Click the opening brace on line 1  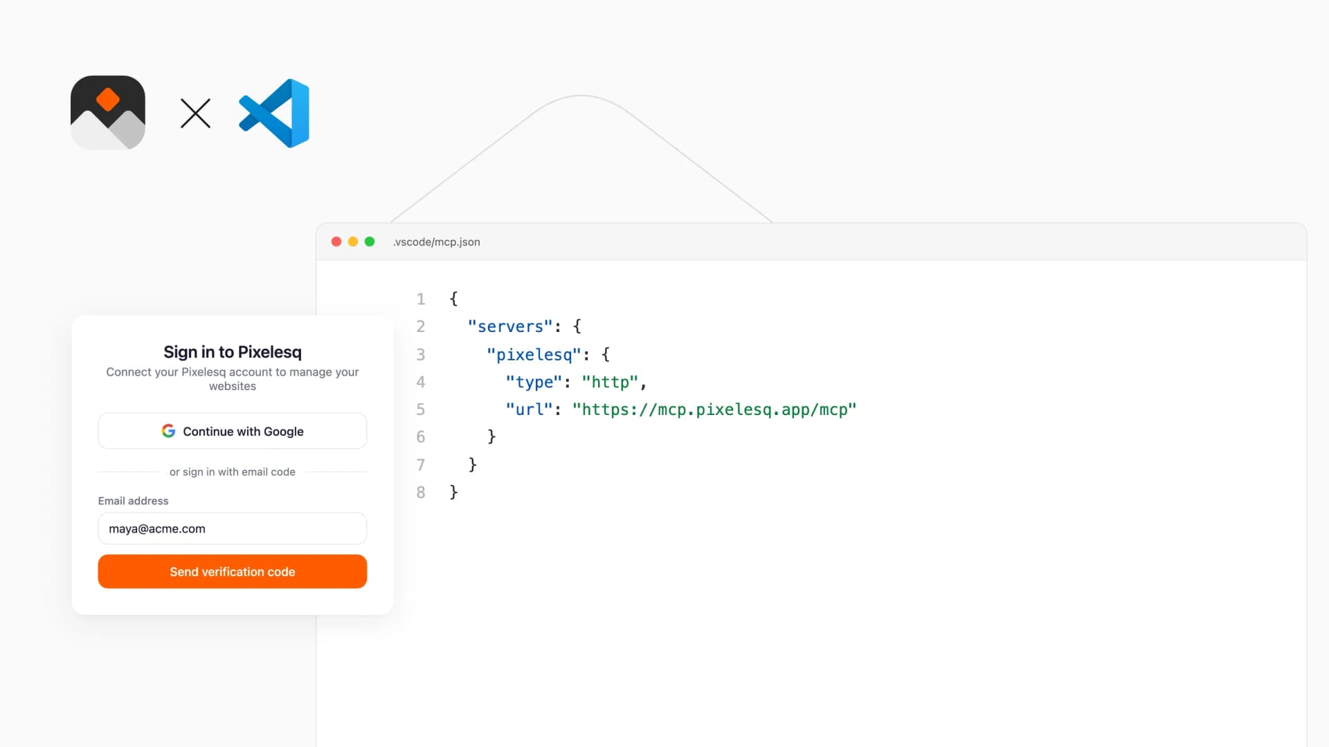coord(453,299)
